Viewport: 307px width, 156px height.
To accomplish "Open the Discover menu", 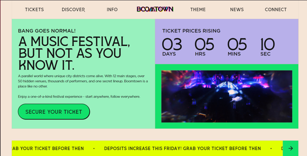I will (x=73, y=10).
